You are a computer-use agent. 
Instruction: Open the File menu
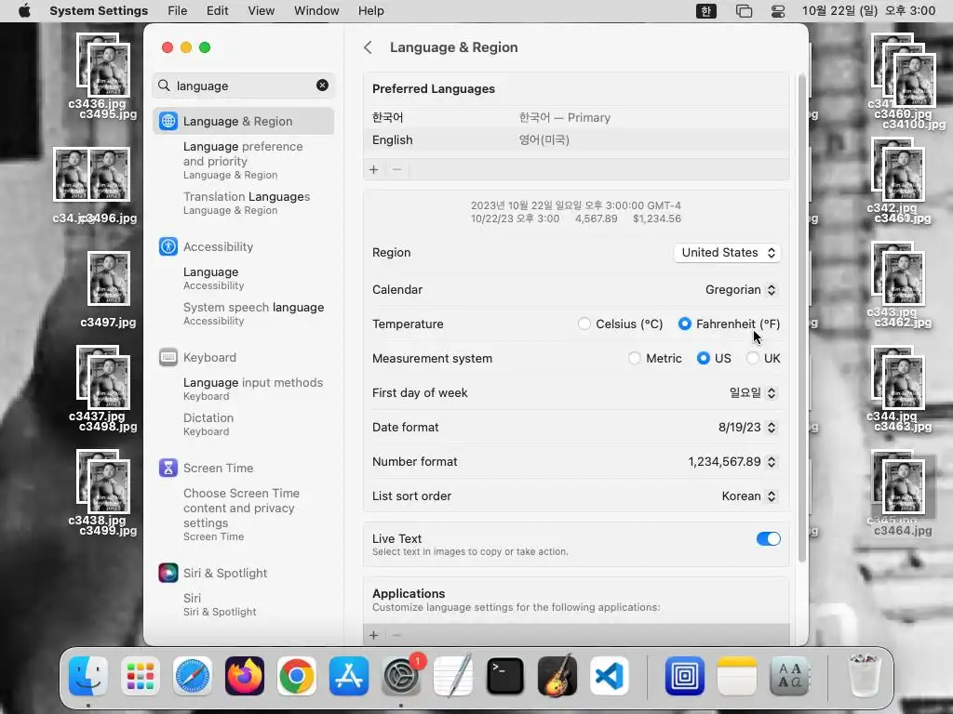[x=178, y=11]
